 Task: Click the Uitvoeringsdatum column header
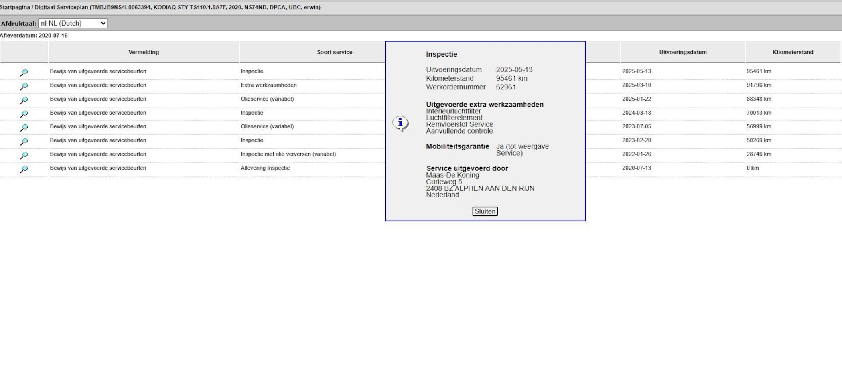pos(682,52)
